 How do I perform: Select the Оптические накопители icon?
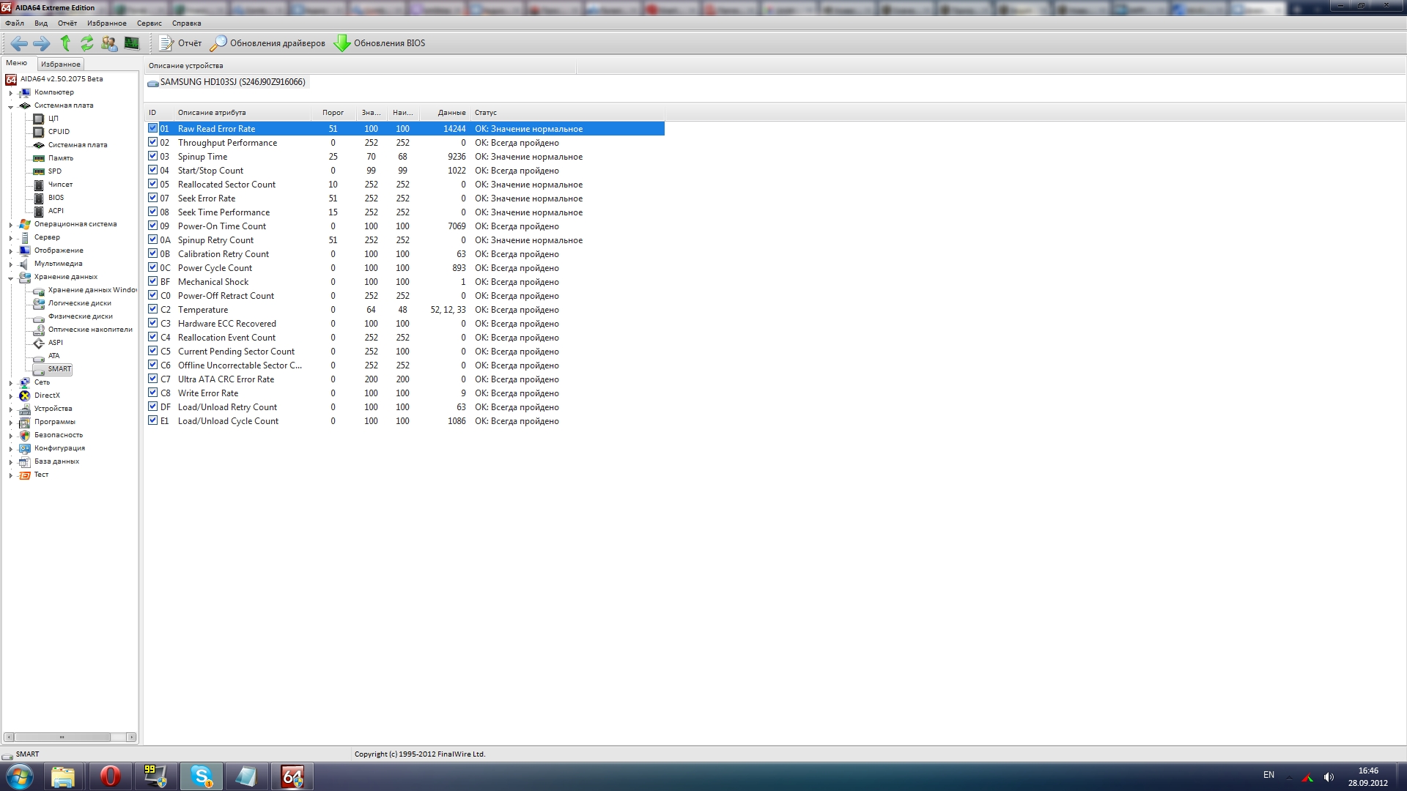(39, 330)
